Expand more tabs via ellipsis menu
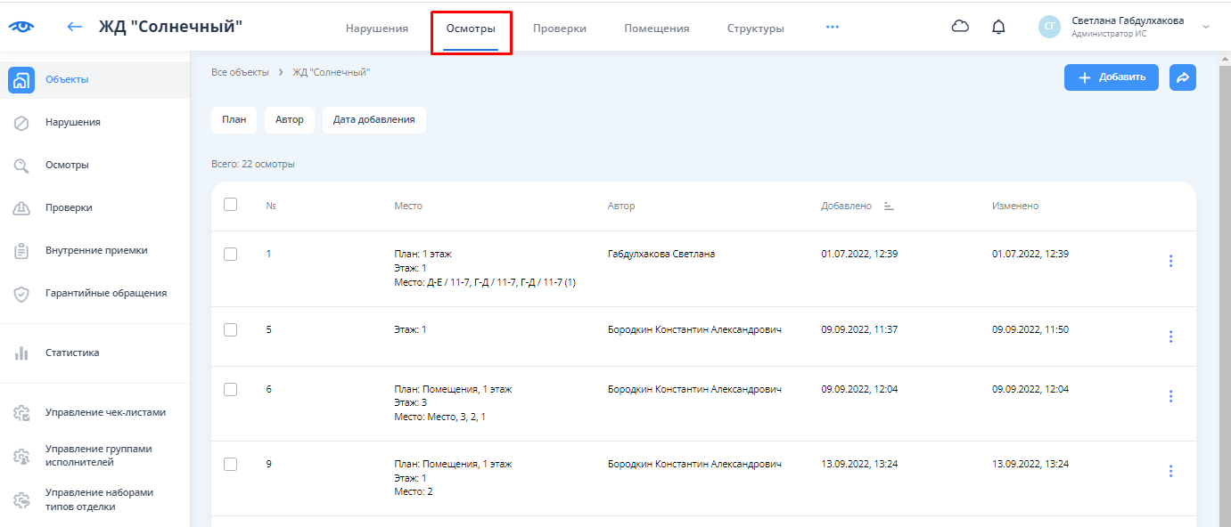This screenshot has height=527, width=1231. [833, 27]
